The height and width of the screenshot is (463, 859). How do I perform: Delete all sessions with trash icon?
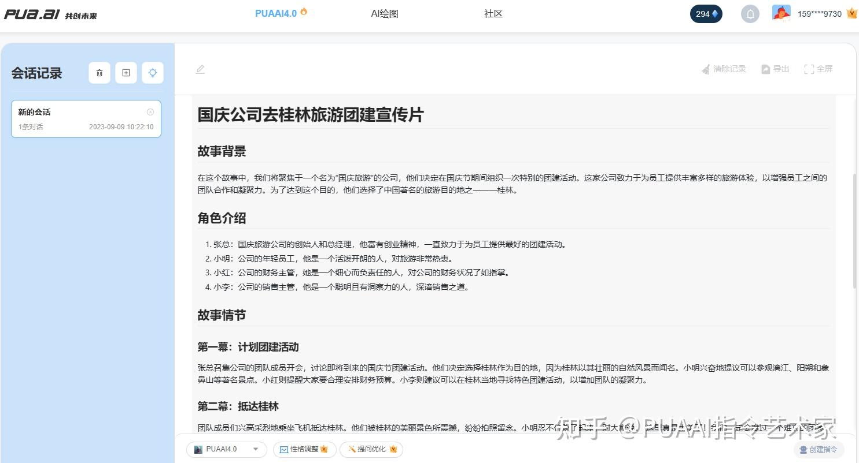(99, 73)
